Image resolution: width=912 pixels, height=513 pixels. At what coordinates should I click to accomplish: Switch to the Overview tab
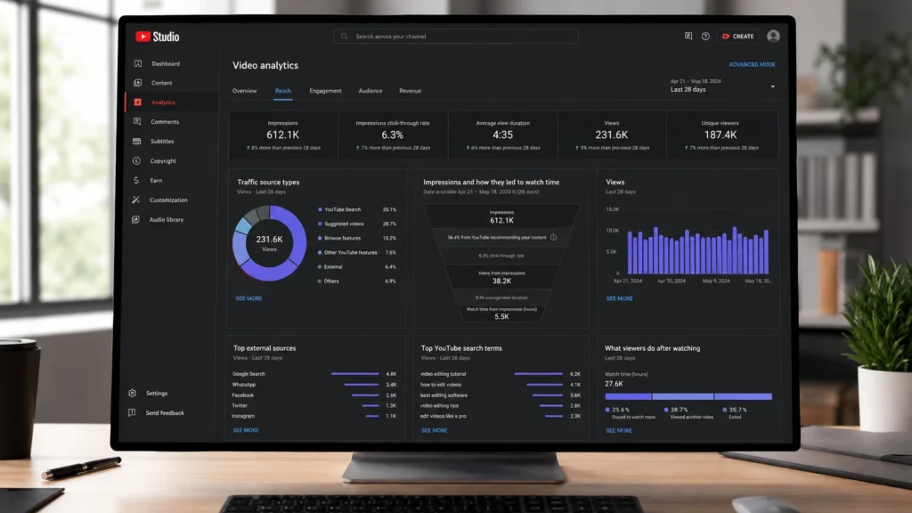pos(244,91)
